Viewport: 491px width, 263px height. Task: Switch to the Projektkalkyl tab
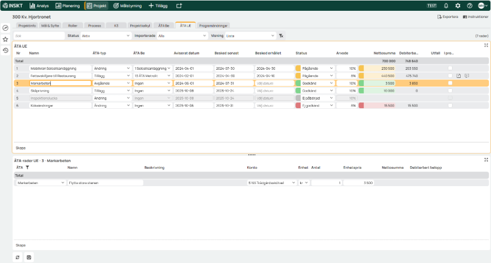pos(140,25)
